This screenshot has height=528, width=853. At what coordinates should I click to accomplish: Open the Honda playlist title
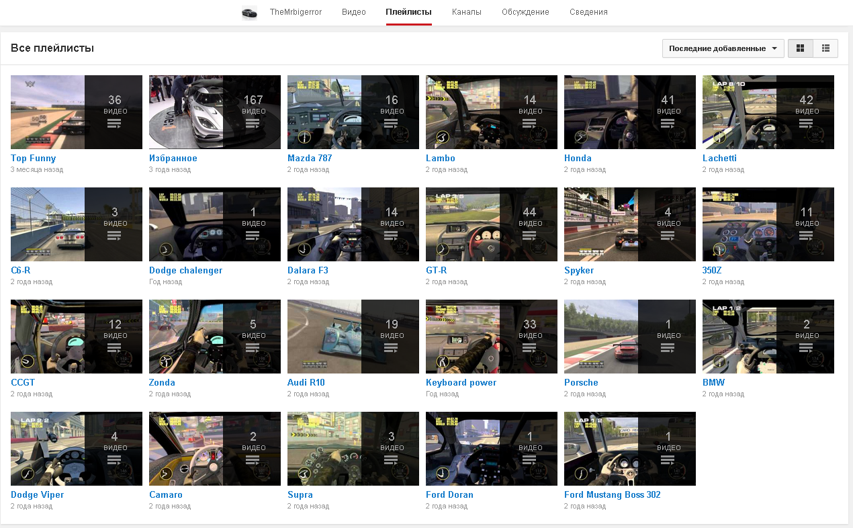578,159
